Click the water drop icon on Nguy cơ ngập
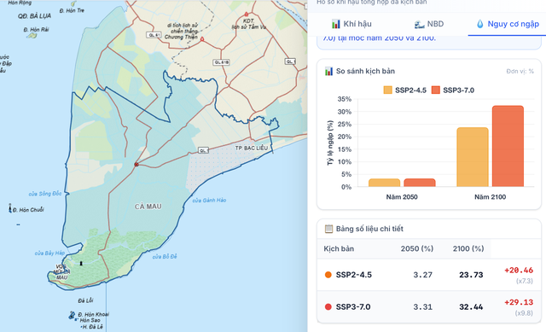Image resolution: width=546 pixels, height=332 pixels. (480, 24)
